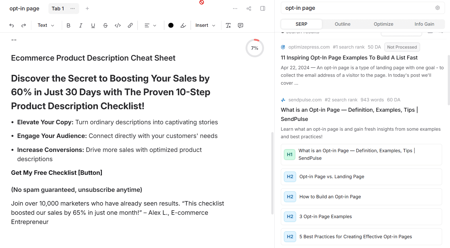This screenshot has height=248, width=450.
Task: Apply inline code formatting
Action: tap(118, 25)
